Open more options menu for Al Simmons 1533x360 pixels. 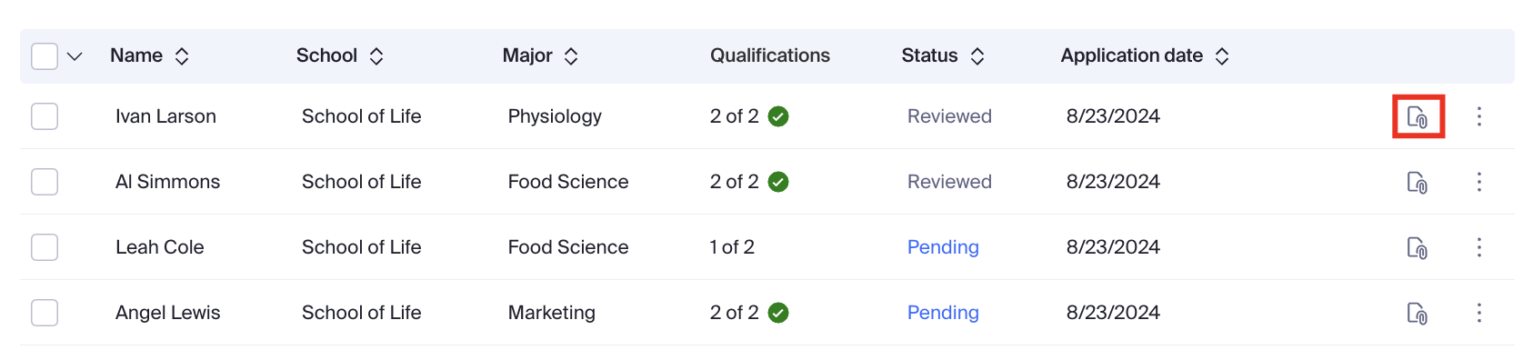point(1479,182)
